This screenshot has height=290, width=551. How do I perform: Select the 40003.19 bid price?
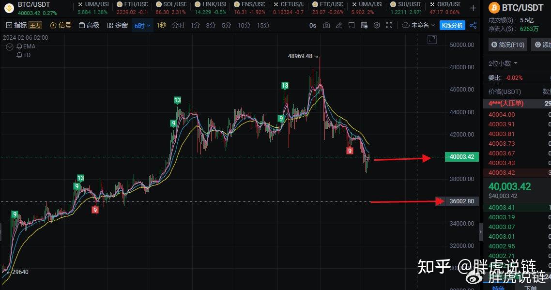(502, 217)
